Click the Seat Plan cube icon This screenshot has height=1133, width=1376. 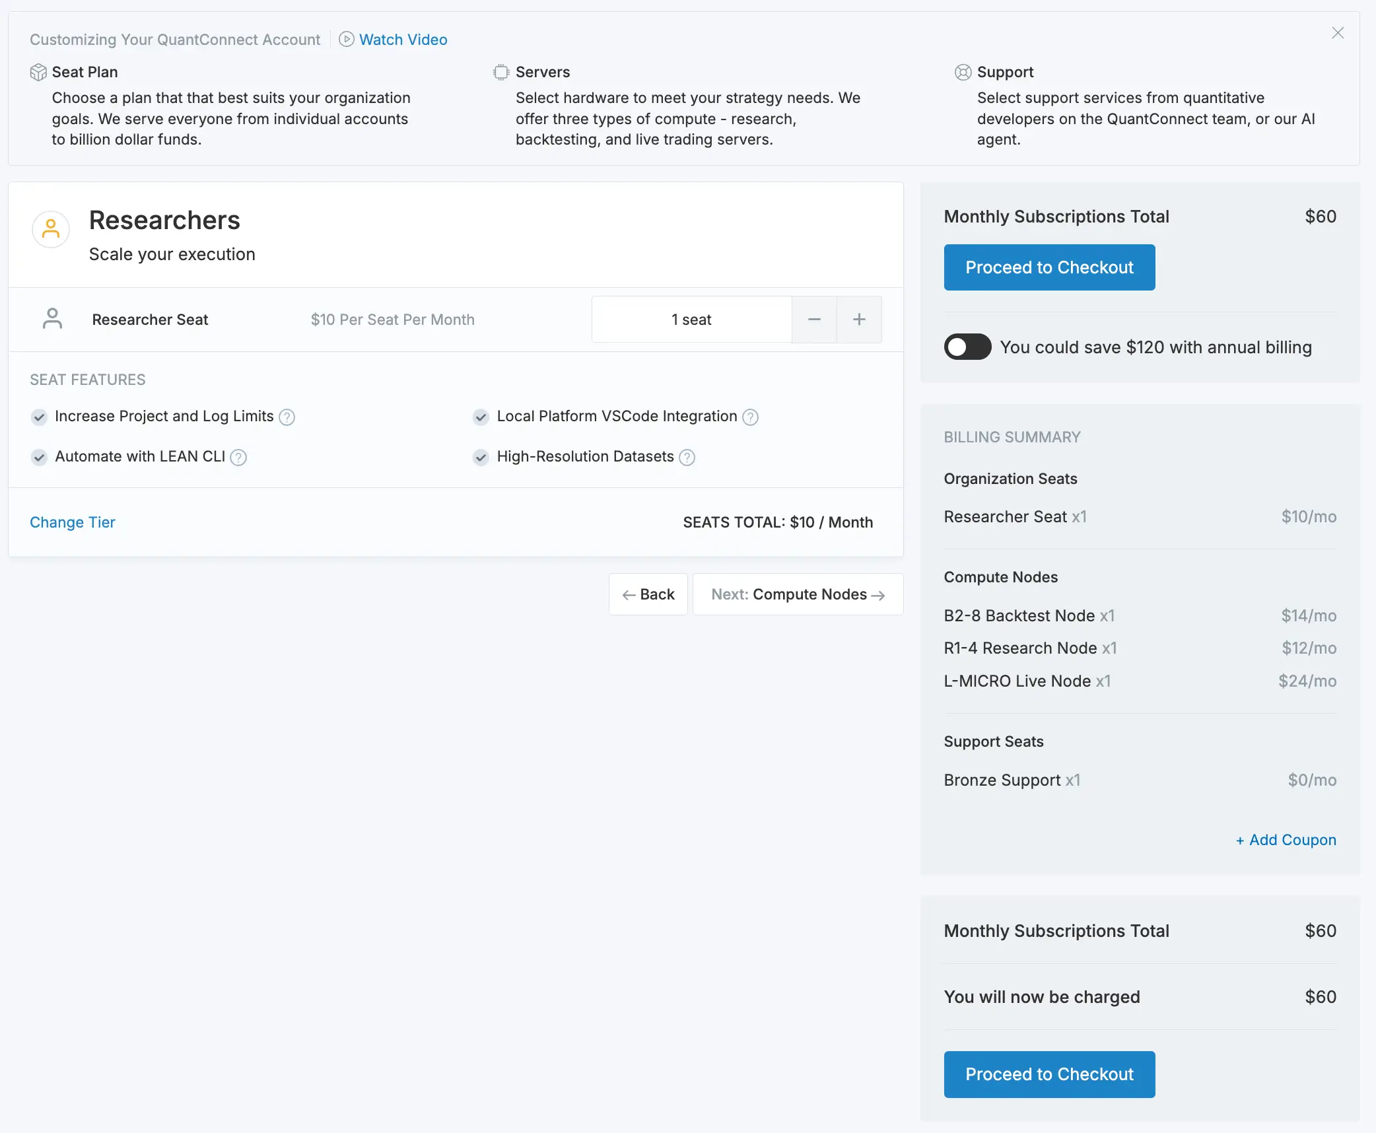(38, 72)
